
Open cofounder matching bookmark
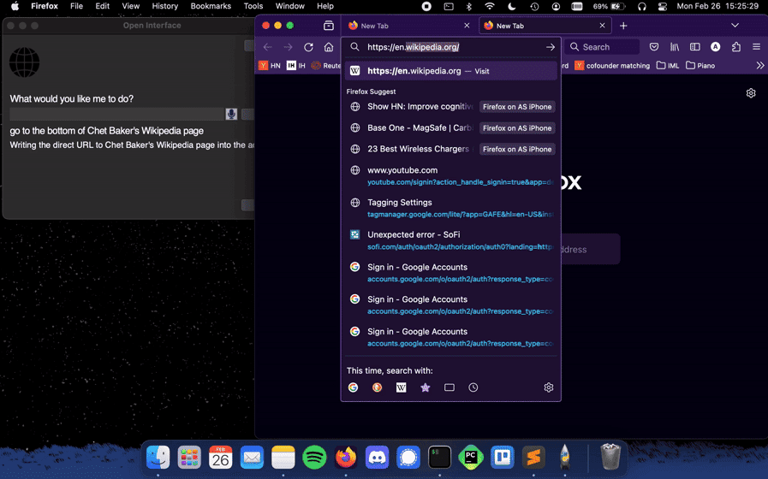[x=612, y=66]
